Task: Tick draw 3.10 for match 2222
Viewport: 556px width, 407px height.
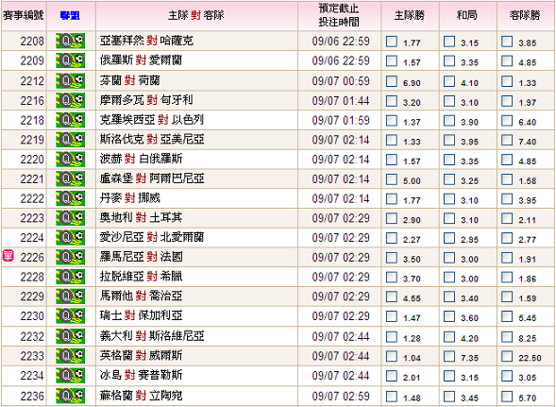Action: [449, 198]
